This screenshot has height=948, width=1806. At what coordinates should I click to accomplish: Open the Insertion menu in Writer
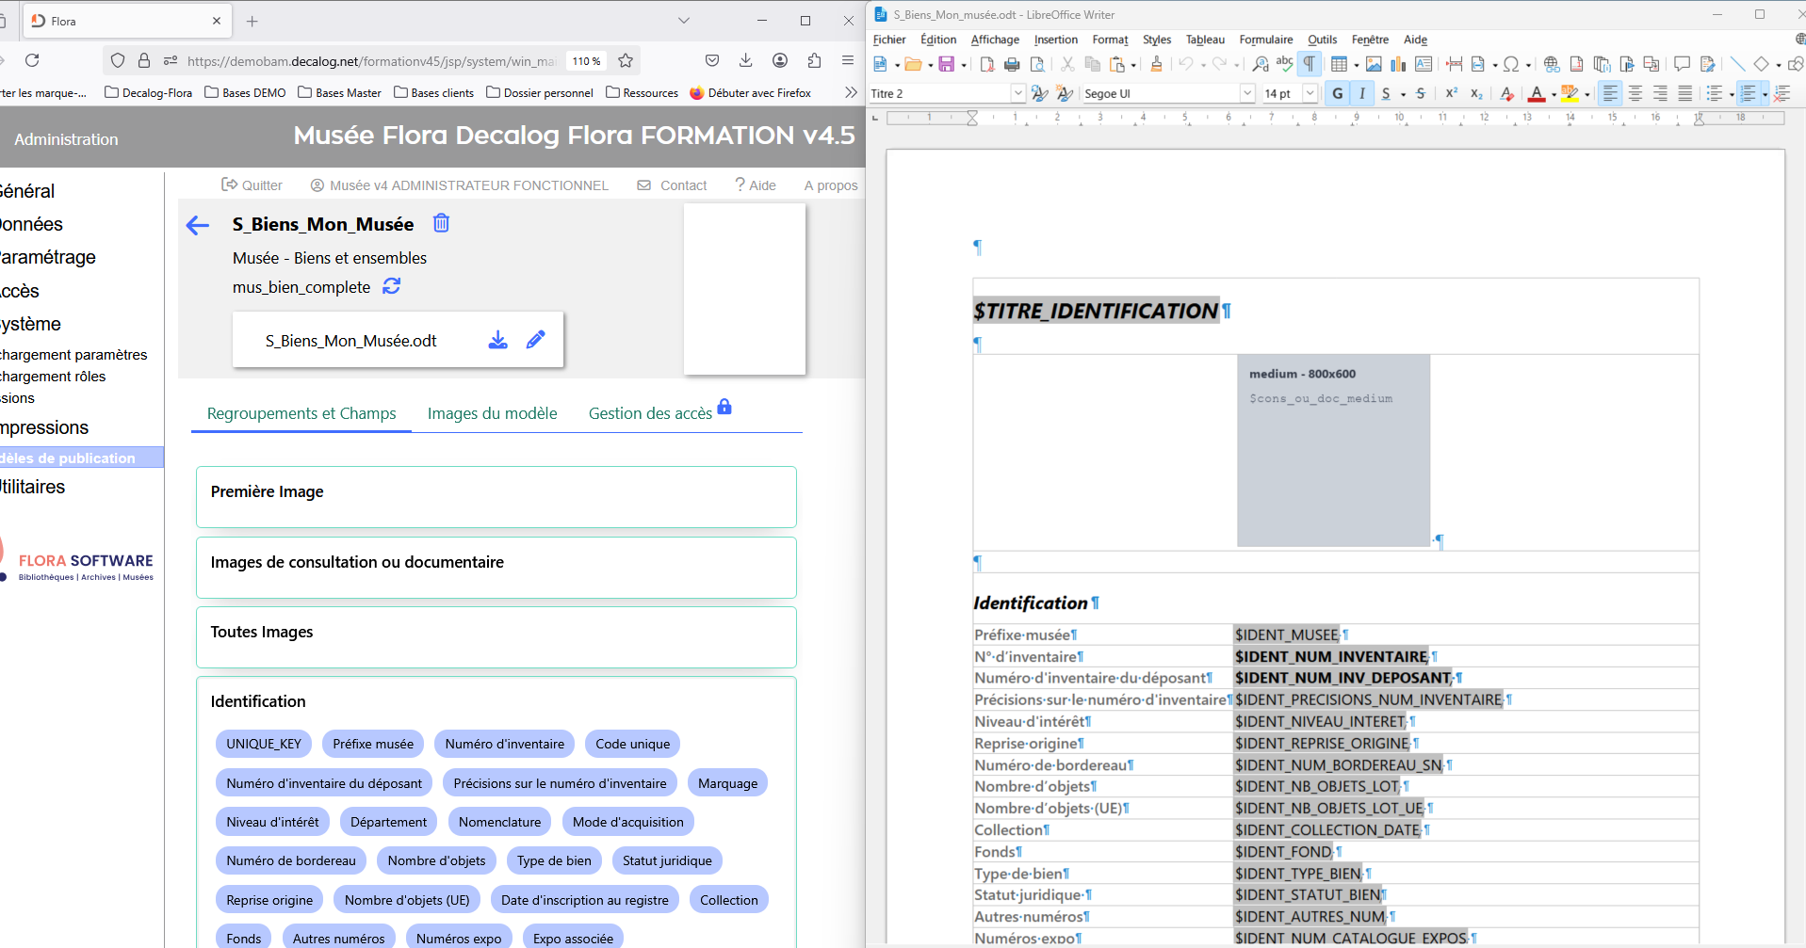coord(1055,40)
